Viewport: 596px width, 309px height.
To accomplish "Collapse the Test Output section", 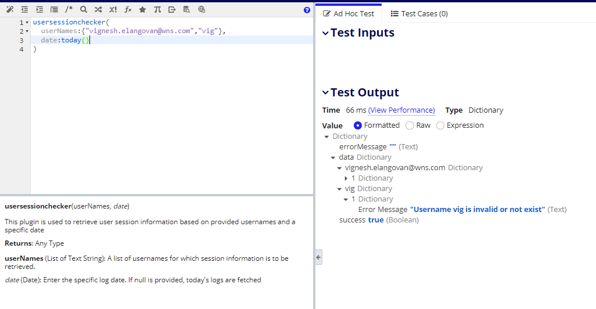I will (x=325, y=92).
